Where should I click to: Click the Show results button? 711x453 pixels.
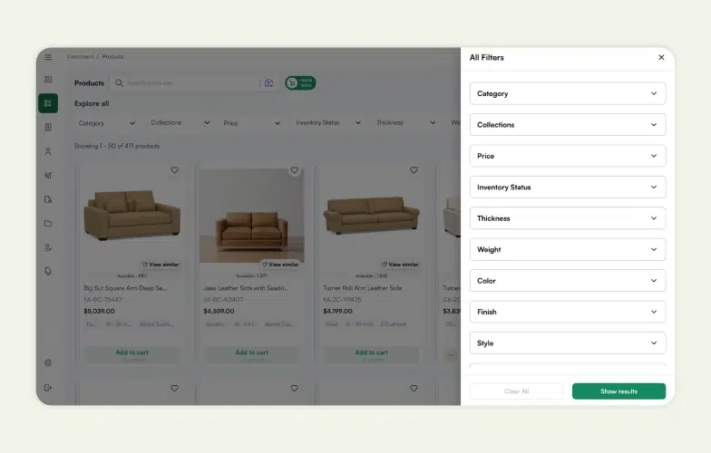click(618, 391)
